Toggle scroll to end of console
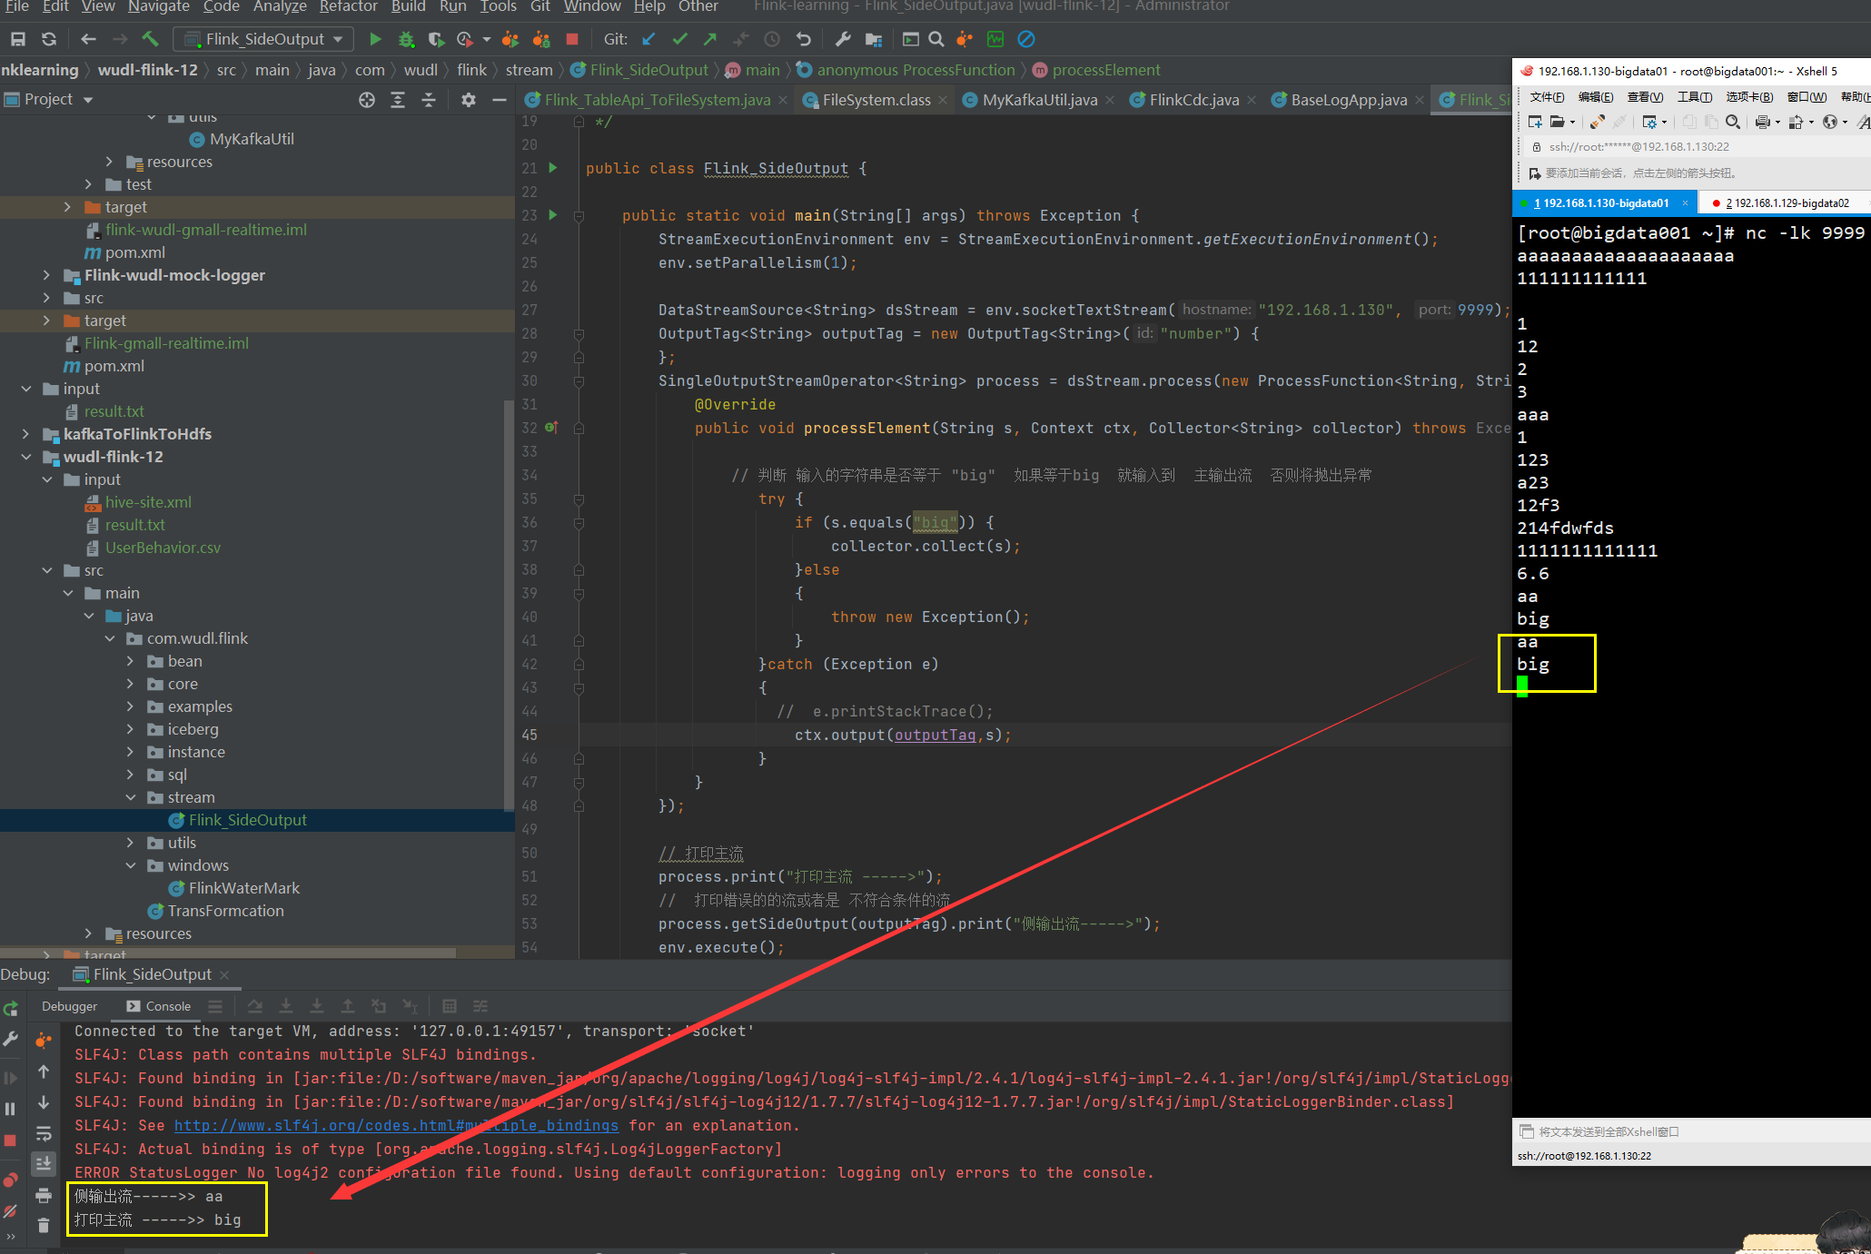Screen dimensions: 1871x1254 coord(44,1163)
